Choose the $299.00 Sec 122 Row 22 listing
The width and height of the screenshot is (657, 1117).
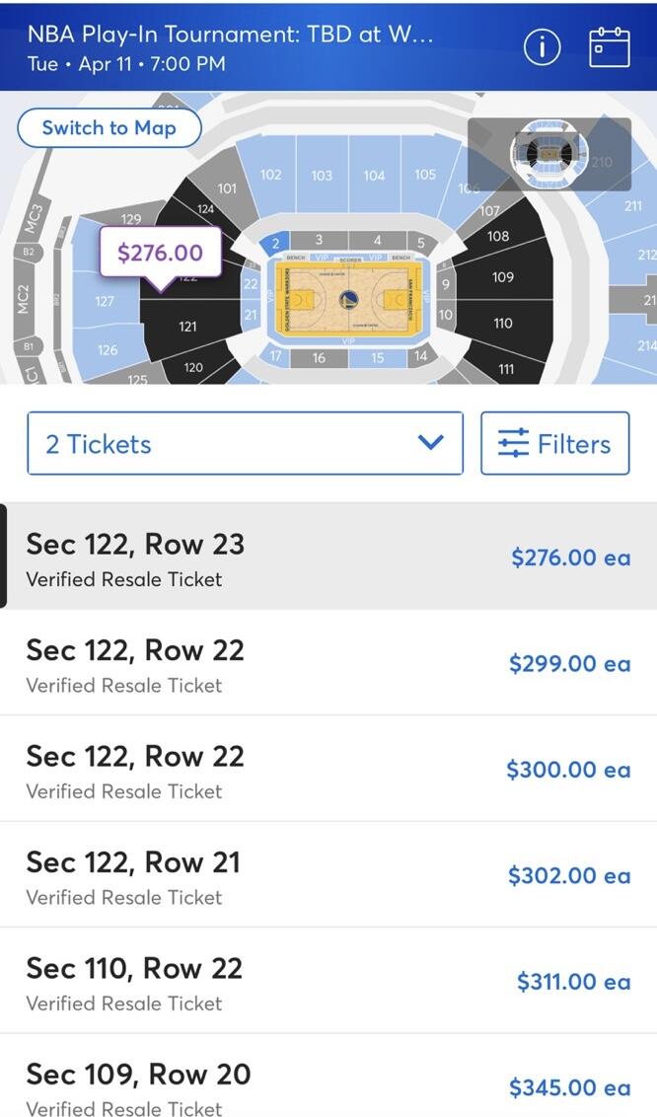328,663
